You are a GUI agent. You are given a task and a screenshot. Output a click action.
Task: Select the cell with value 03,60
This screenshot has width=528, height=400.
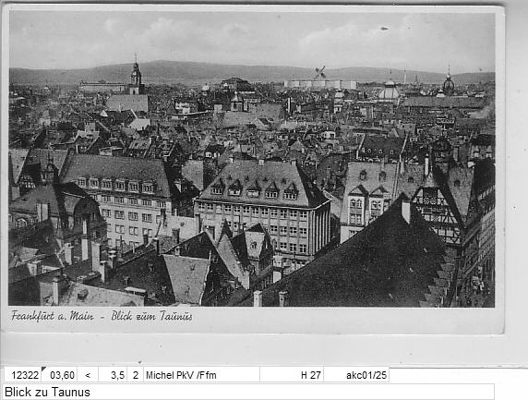click(59, 374)
